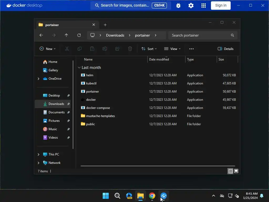
Task: Select the docker-compose file
Action: pyautogui.click(x=158, y=108)
